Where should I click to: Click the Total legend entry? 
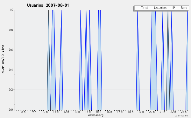click(x=142, y=8)
